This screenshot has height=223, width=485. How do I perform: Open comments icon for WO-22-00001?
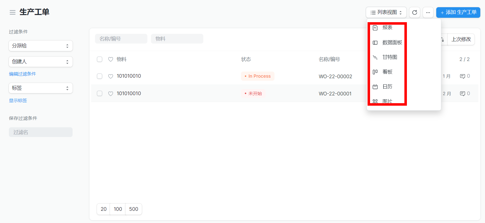(463, 94)
